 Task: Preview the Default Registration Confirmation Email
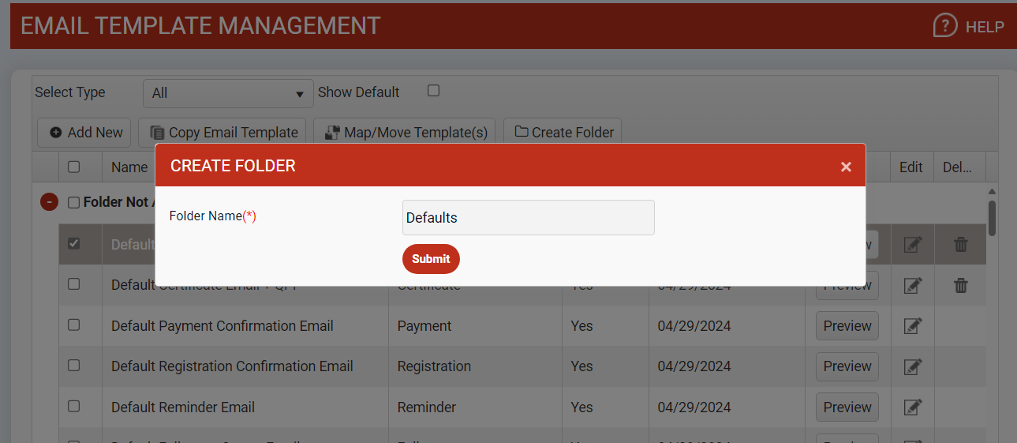point(847,366)
